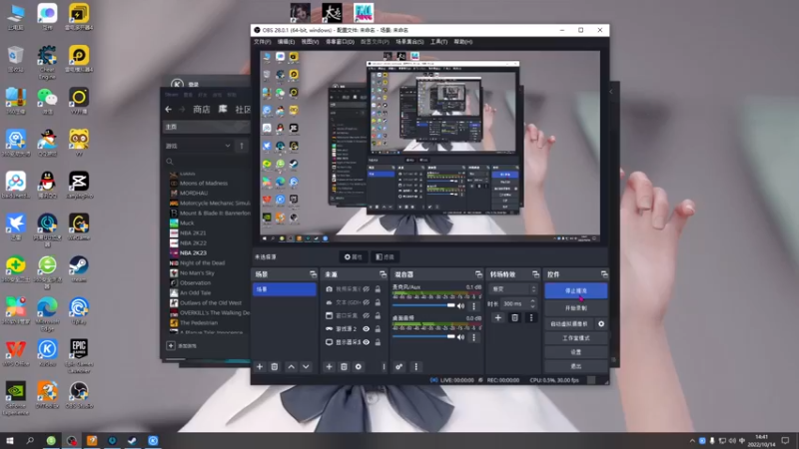Open 麦克风/Aux three-dot options menu
The width and height of the screenshot is (799, 449).
[473, 306]
